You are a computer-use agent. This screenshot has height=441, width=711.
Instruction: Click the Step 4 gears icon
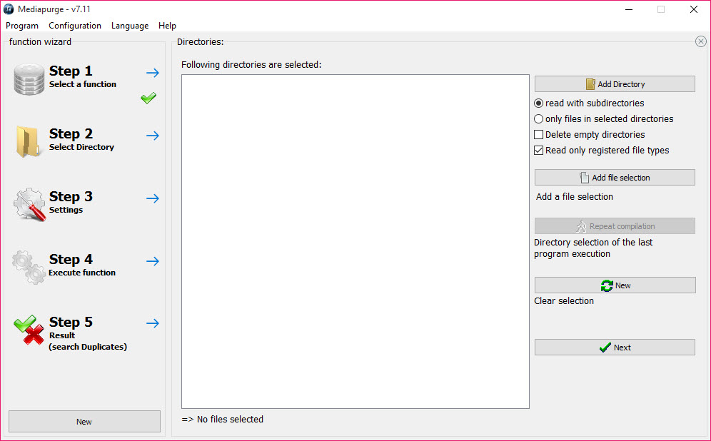click(x=29, y=267)
